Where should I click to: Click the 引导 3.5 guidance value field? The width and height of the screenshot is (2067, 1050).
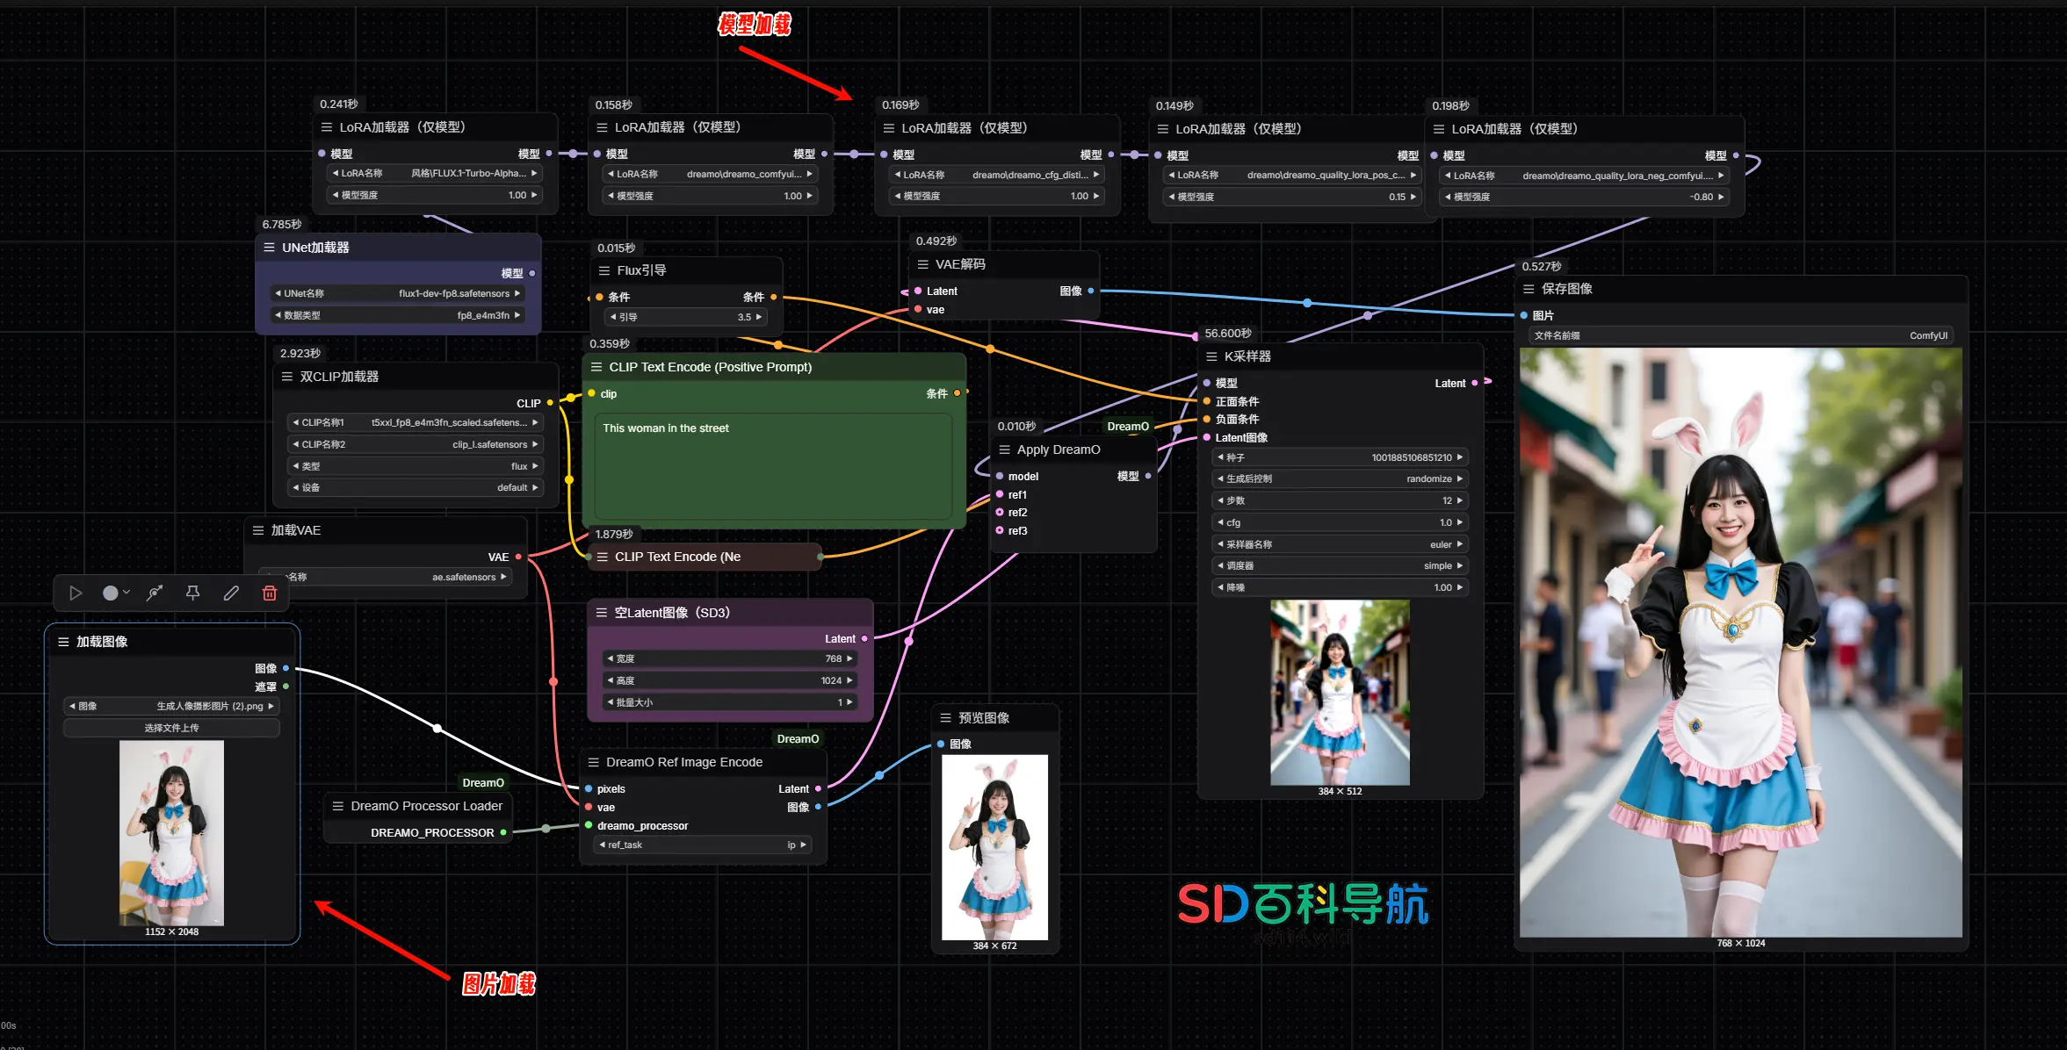point(686,318)
